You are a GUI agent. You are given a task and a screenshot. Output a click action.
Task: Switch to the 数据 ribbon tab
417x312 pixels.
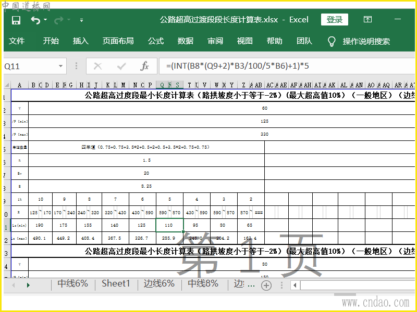186,41
